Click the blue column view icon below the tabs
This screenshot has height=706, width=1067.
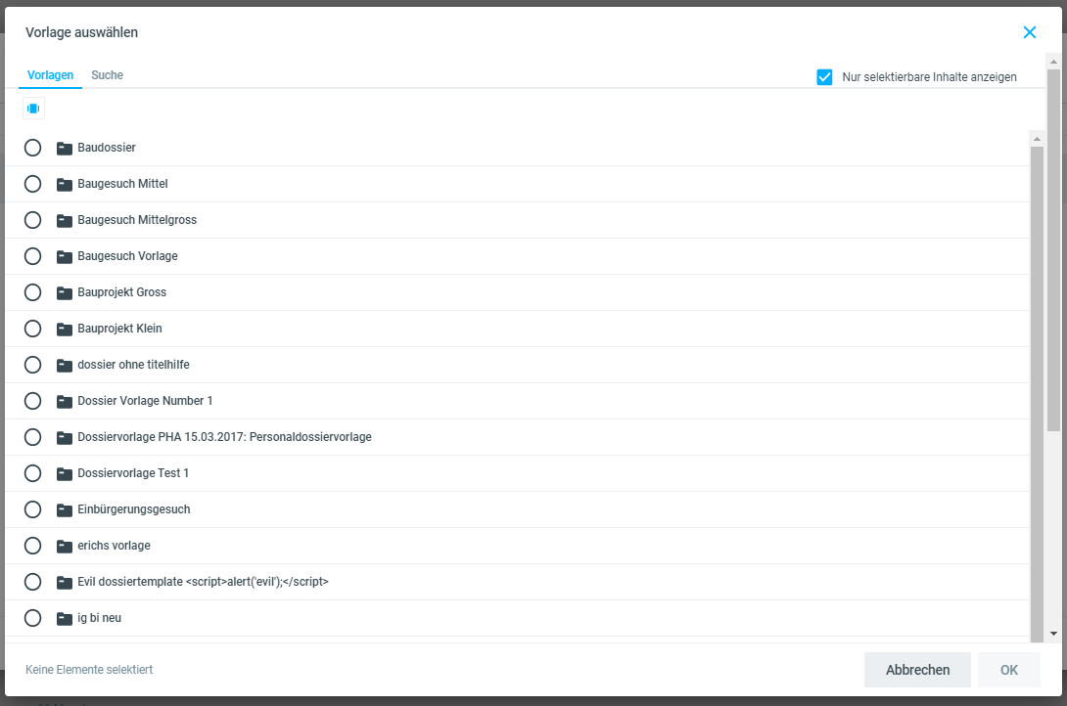(x=33, y=109)
